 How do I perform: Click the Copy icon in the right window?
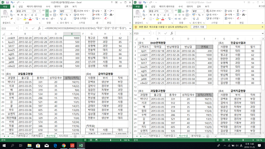coord(144,15)
